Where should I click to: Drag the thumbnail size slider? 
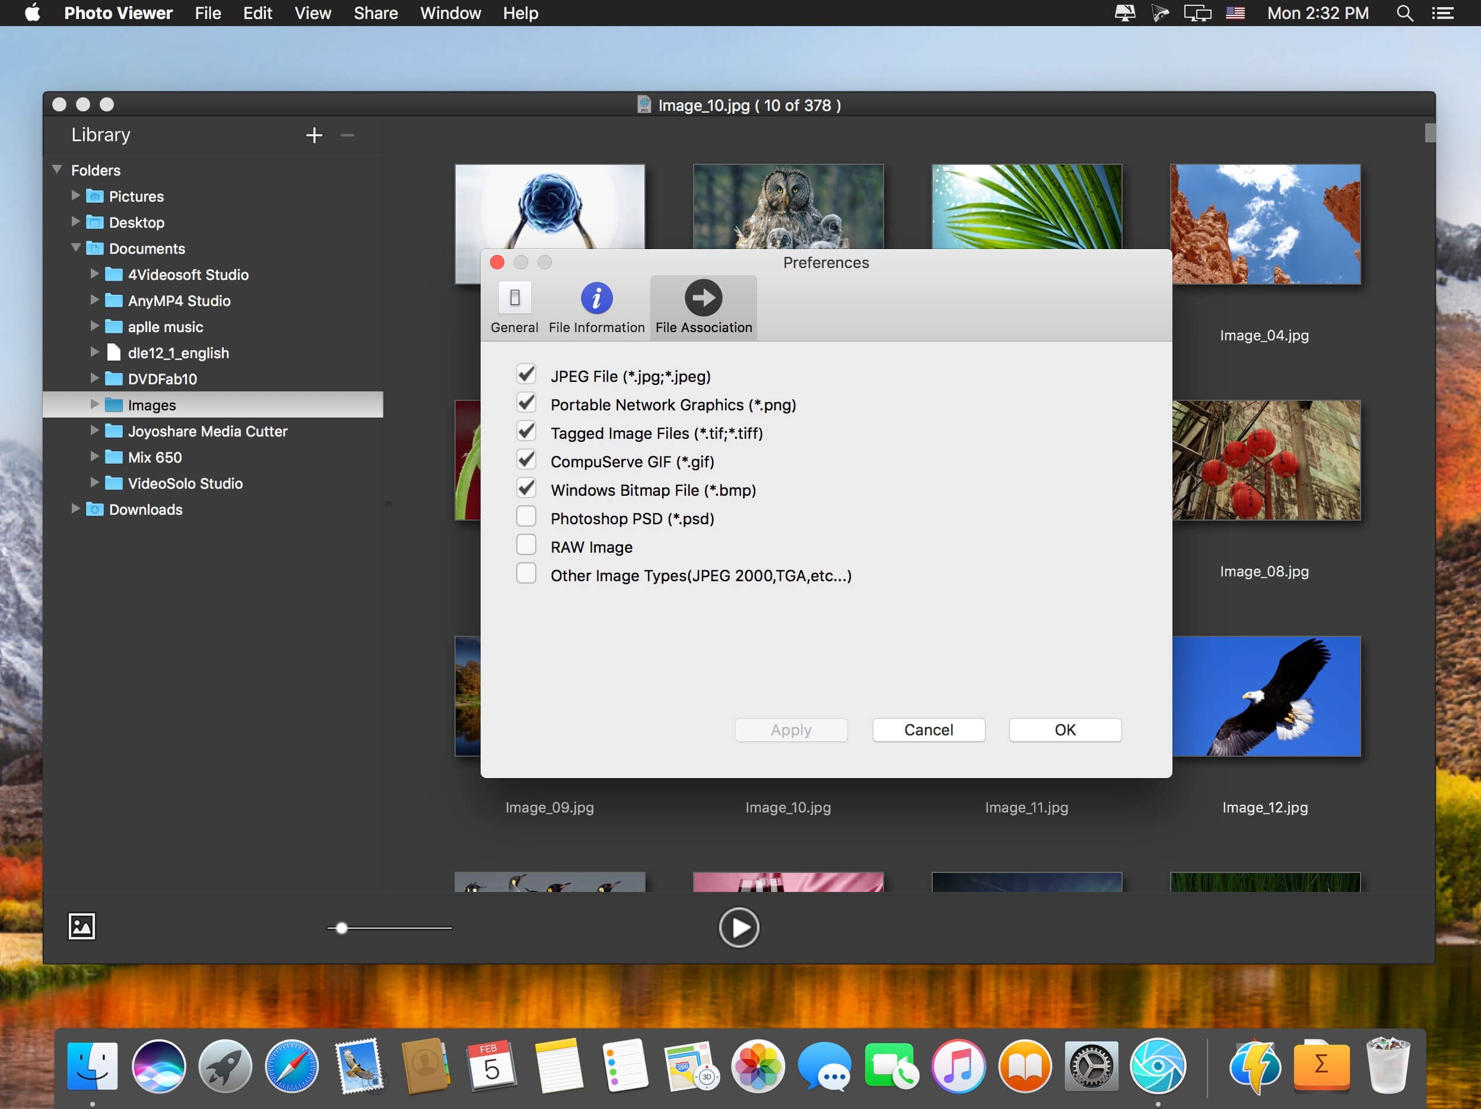point(339,926)
